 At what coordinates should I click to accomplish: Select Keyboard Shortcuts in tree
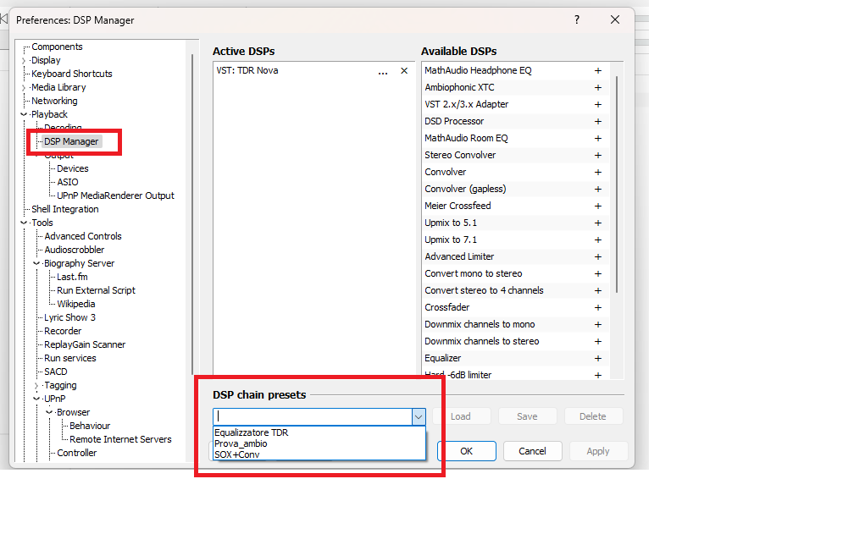pyautogui.click(x=72, y=74)
